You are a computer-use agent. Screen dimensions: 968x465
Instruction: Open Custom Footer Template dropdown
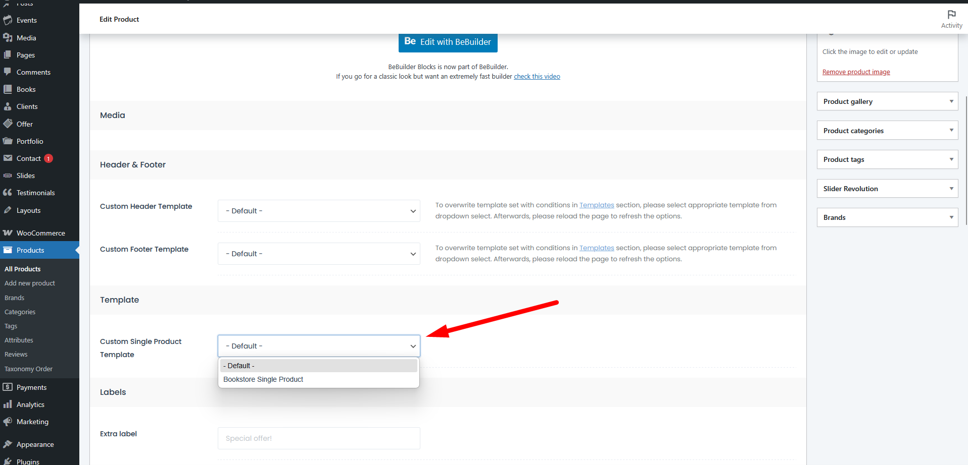(319, 254)
